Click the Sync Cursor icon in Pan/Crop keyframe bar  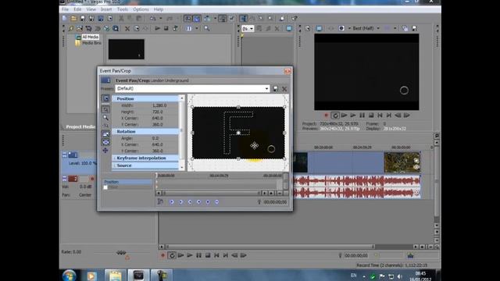click(x=160, y=201)
